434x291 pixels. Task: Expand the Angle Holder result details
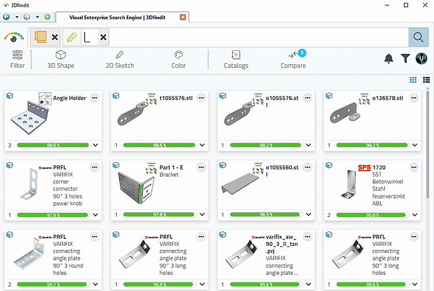95,145
